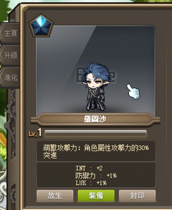172x210 pixels.
Task: Equip familiar using green 裝備 button
Action: pyautogui.click(x=96, y=196)
